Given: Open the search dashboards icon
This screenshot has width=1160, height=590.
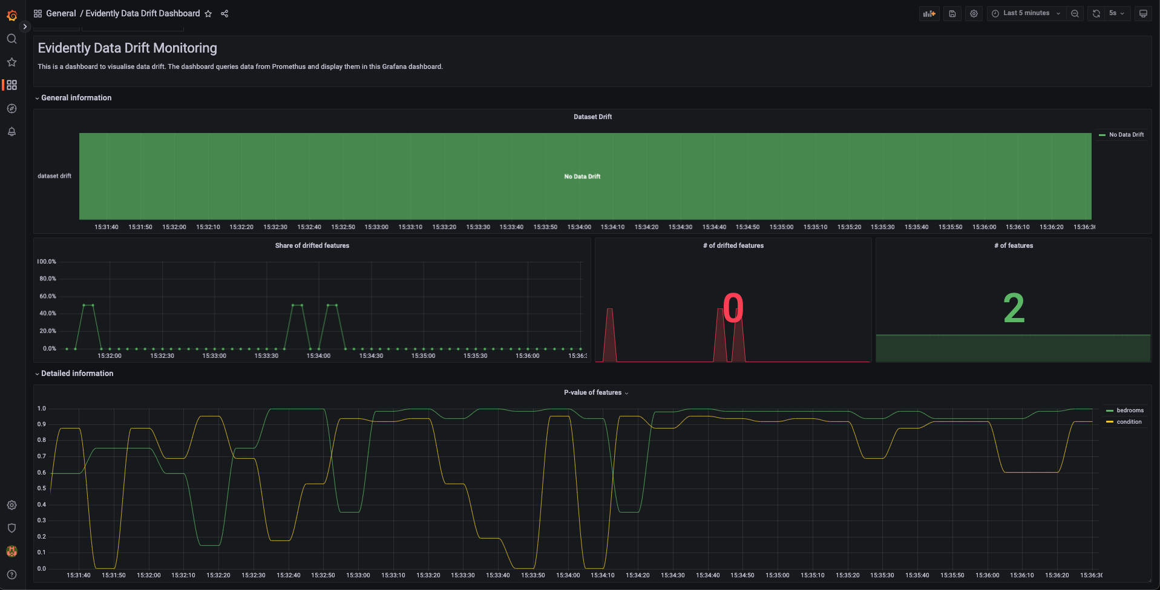Looking at the screenshot, I should coord(11,39).
